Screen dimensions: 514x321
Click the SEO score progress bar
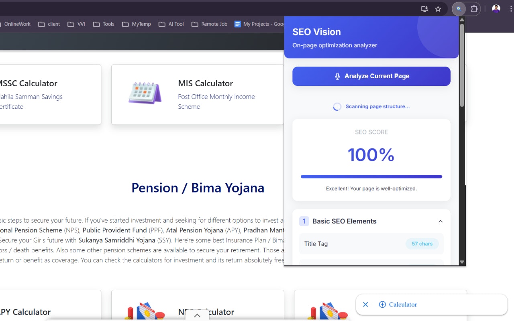[371, 176]
